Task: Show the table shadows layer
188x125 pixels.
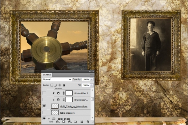Action: (x=44, y=113)
